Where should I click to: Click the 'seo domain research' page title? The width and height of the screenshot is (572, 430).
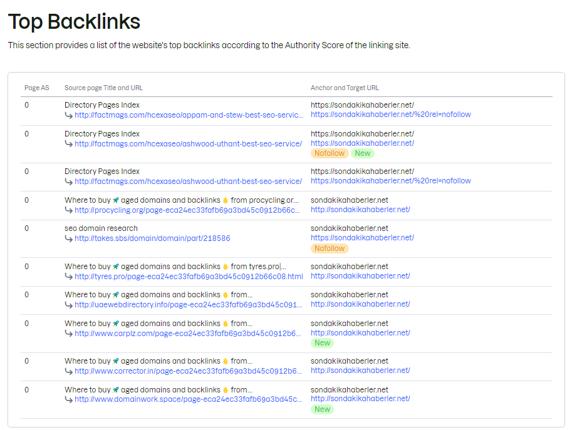tap(101, 228)
